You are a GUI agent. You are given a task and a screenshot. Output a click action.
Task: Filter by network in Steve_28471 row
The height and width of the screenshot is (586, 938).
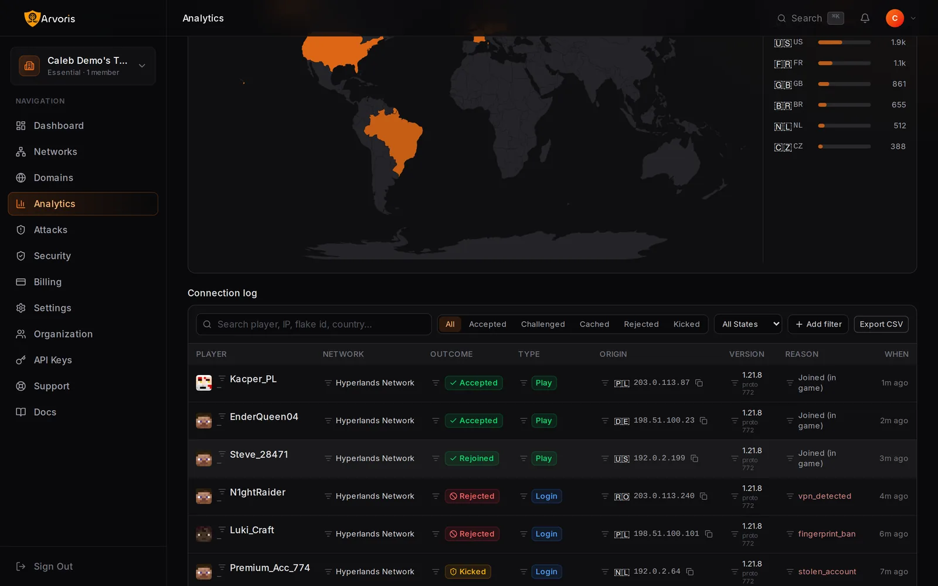coord(328,458)
